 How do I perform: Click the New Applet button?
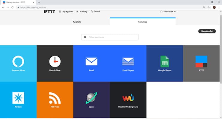point(207,31)
